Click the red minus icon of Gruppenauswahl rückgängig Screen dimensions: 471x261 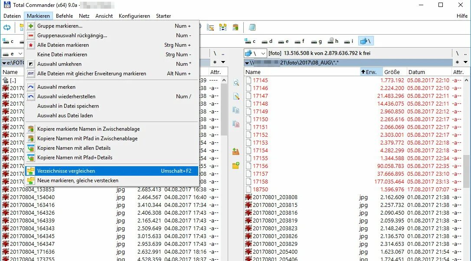tap(31, 35)
